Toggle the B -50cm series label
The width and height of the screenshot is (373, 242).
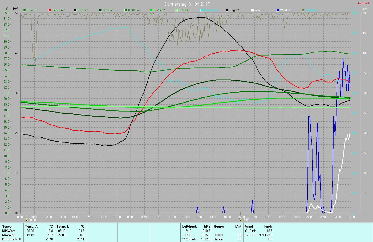coord(184,10)
